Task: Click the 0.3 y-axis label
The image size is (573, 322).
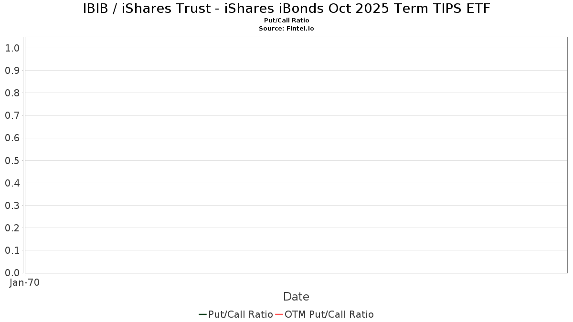Action: 12,205
